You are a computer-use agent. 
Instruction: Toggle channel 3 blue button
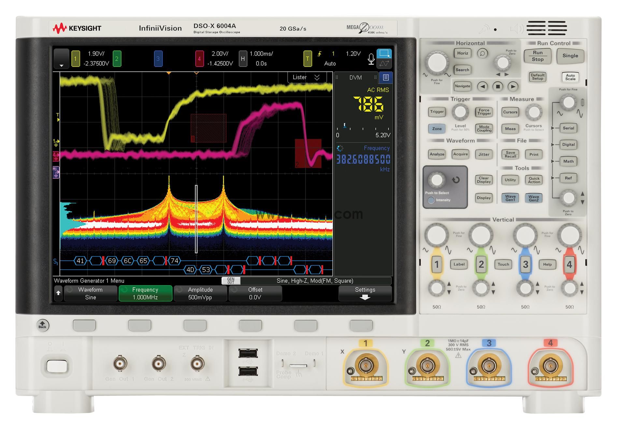(x=525, y=264)
